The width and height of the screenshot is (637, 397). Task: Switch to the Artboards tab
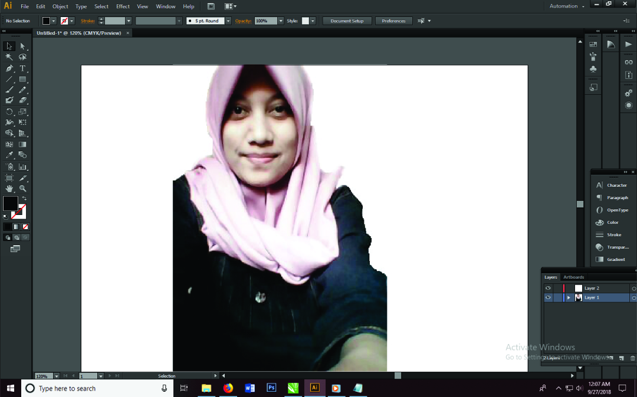coord(573,277)
